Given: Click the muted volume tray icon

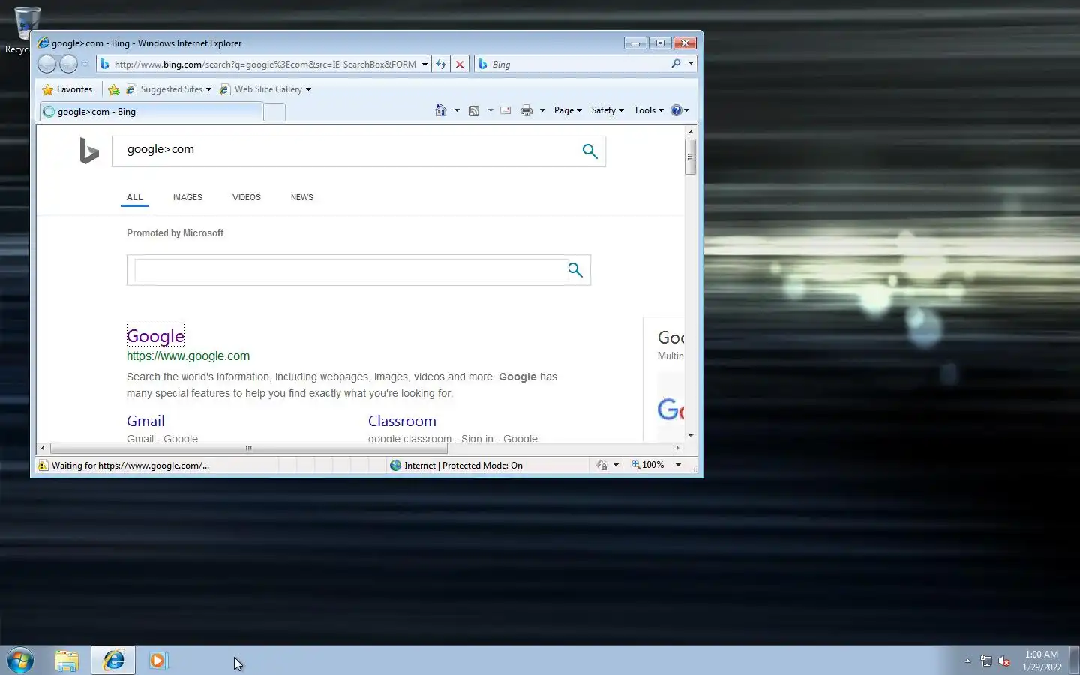Looking at the screenshot, I should point(1005,661).
